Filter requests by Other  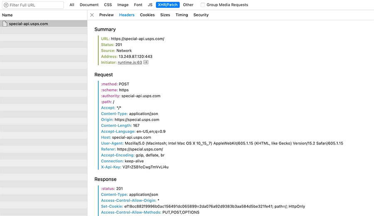tap(188, 5)
